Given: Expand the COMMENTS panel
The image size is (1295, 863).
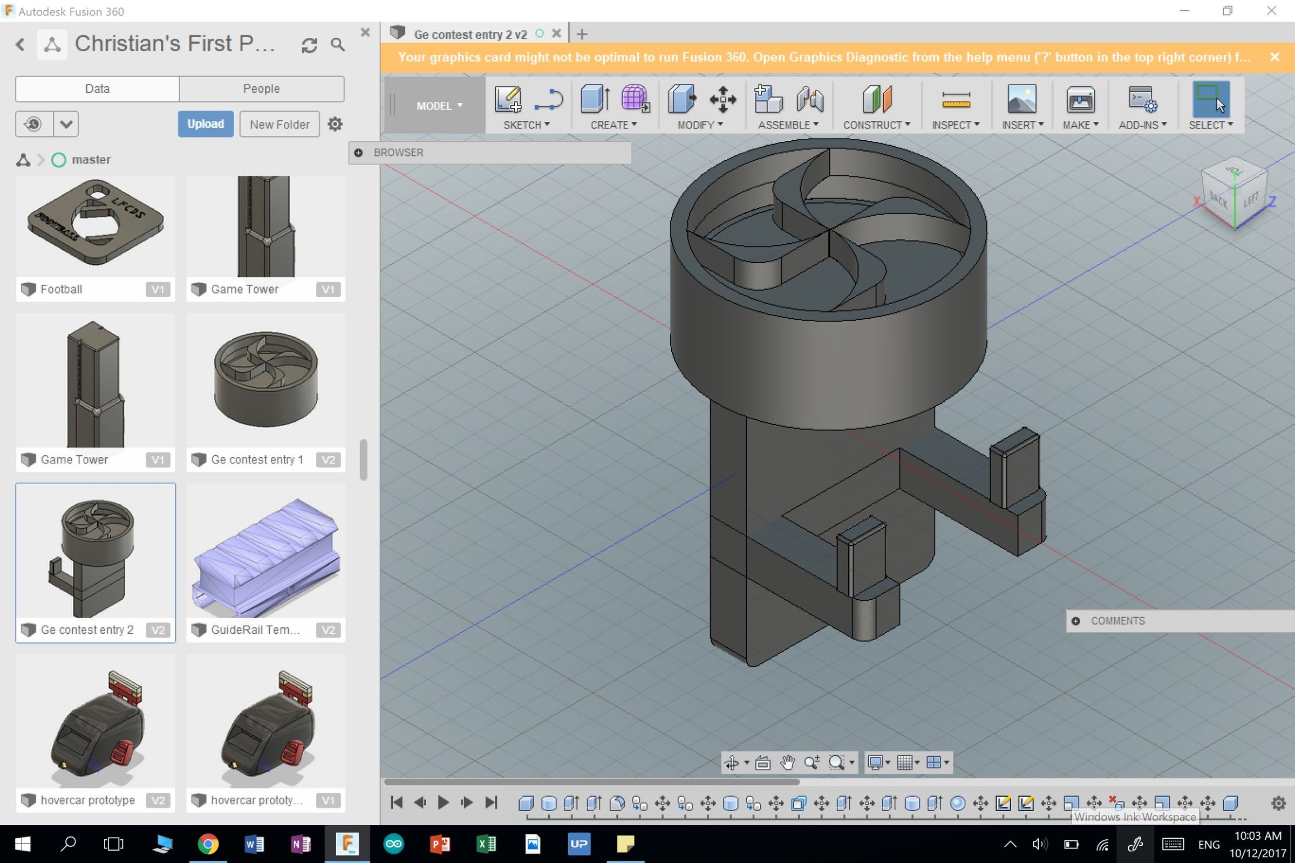Looking at the screenshot, I should pyautogui.click(x=1075, y=621).
